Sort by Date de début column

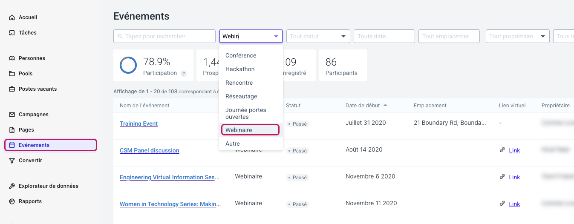[x=362, y=105]
